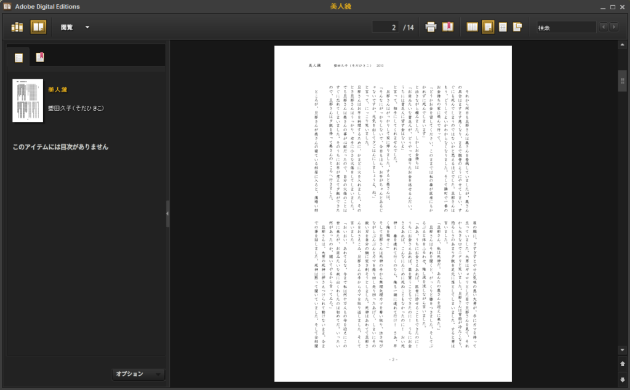Switch to the Library bookshelf view
Viewport: 630px width, 390px height.
pyautogui.click(x=17, y=27)
